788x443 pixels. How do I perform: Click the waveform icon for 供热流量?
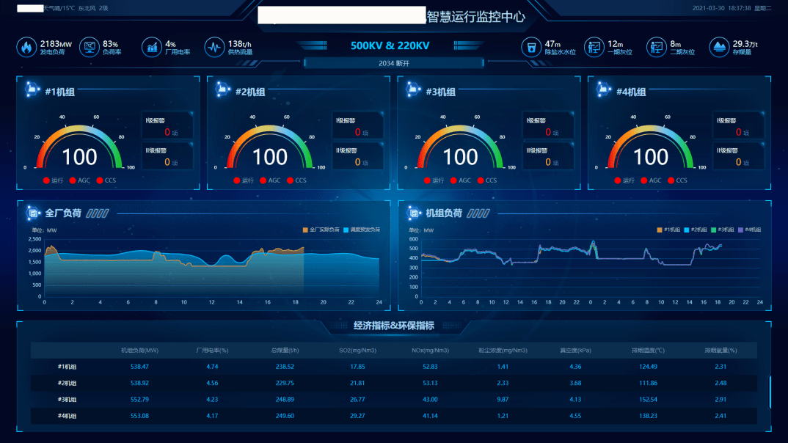pyautogui.click(x=214, y=48)
